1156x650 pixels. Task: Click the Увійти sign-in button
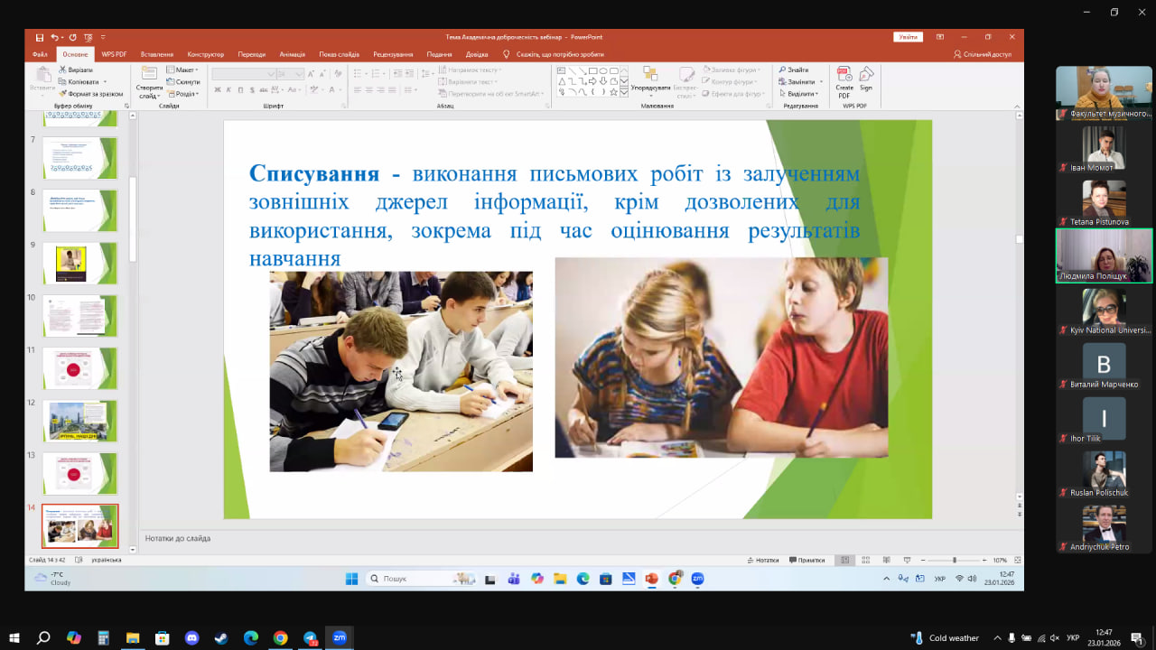908,37
